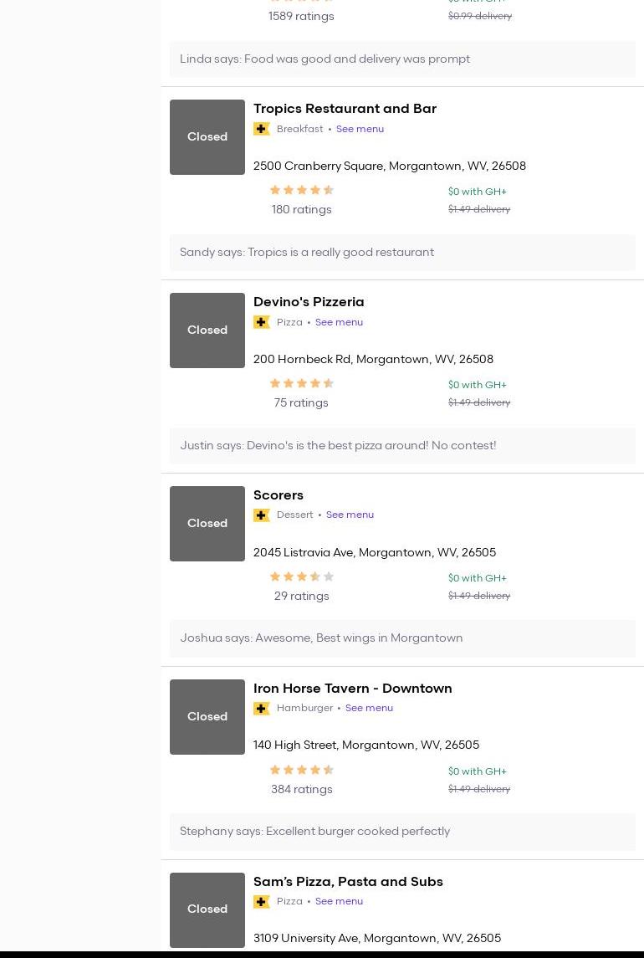Open Justin's review of Devino's Pizzeria
Screen dimensions: 644x958
click(338, 446)
